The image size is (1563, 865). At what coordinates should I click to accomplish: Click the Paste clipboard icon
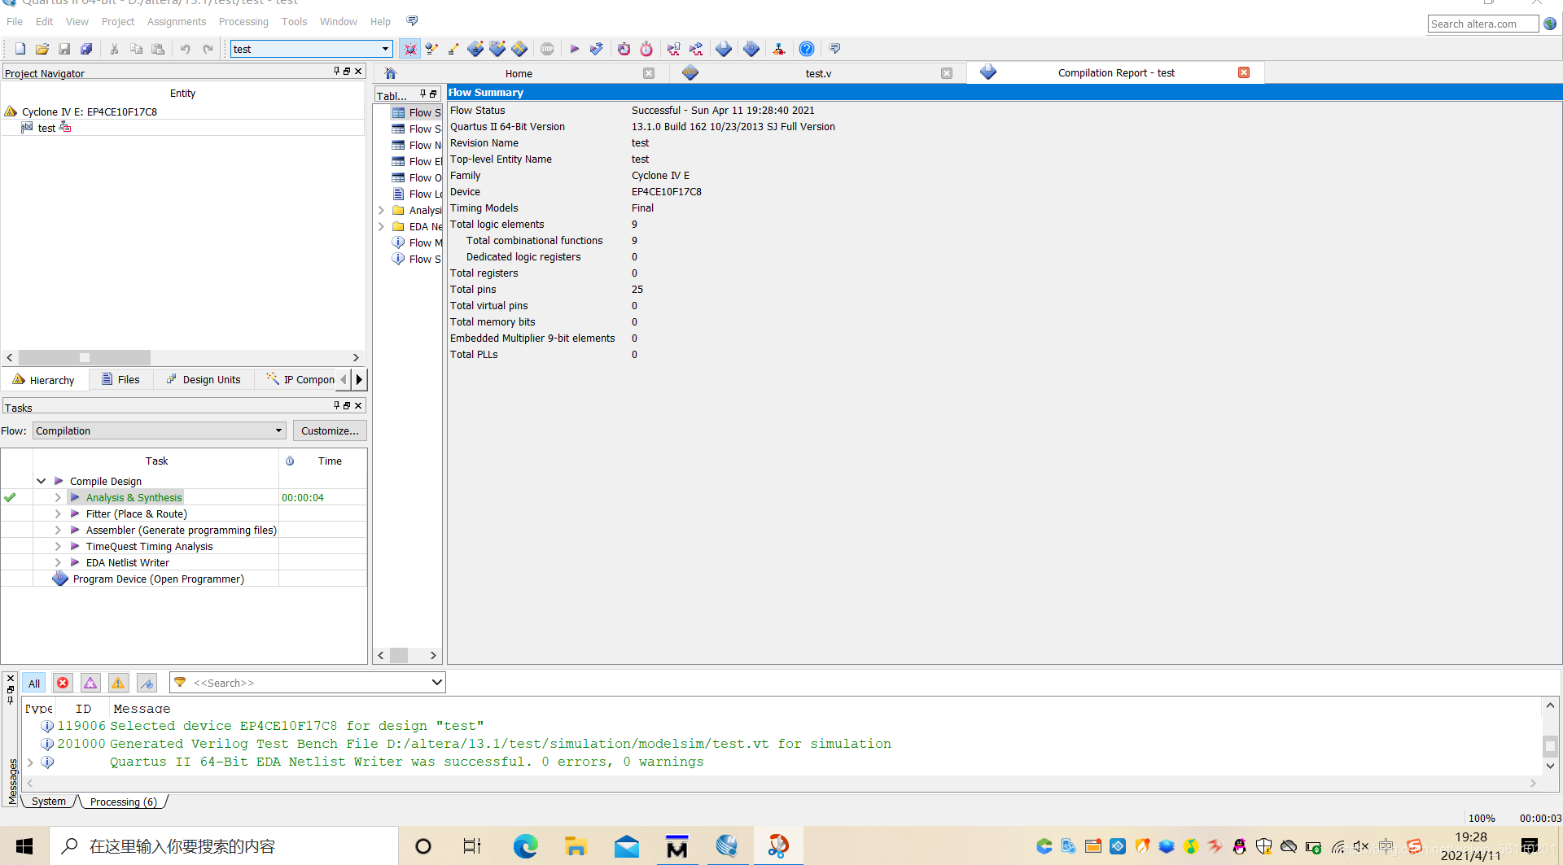(x=159, y=49)
